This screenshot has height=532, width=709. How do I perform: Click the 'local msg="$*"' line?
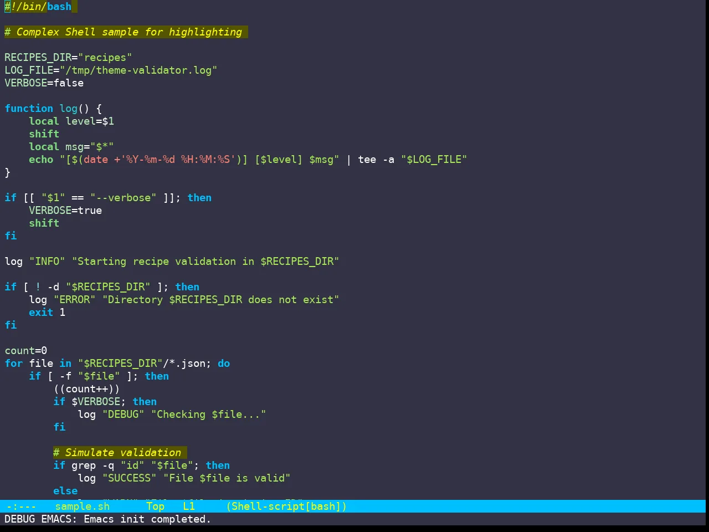point(71,147)
